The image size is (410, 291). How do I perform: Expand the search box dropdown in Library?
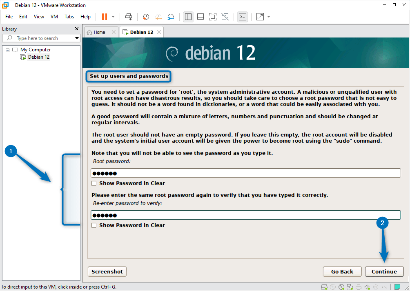tap(77, 38)
